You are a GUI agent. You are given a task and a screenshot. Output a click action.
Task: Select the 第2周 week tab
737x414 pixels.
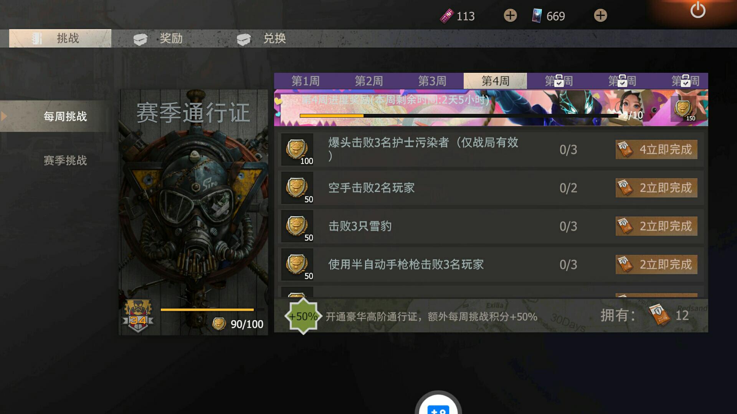(369, 81)
